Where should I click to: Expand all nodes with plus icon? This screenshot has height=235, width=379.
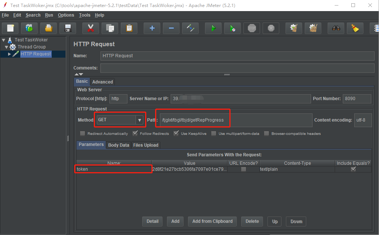coord(152,28)
